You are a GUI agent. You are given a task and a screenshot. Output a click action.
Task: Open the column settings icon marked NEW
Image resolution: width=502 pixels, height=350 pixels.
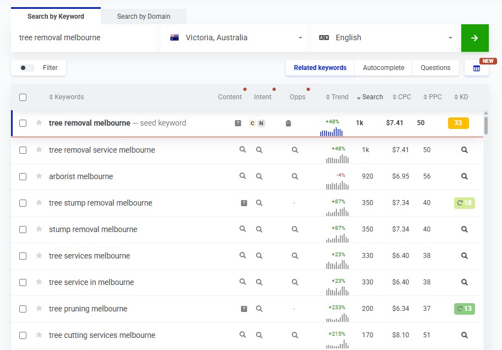coord(477,68)
